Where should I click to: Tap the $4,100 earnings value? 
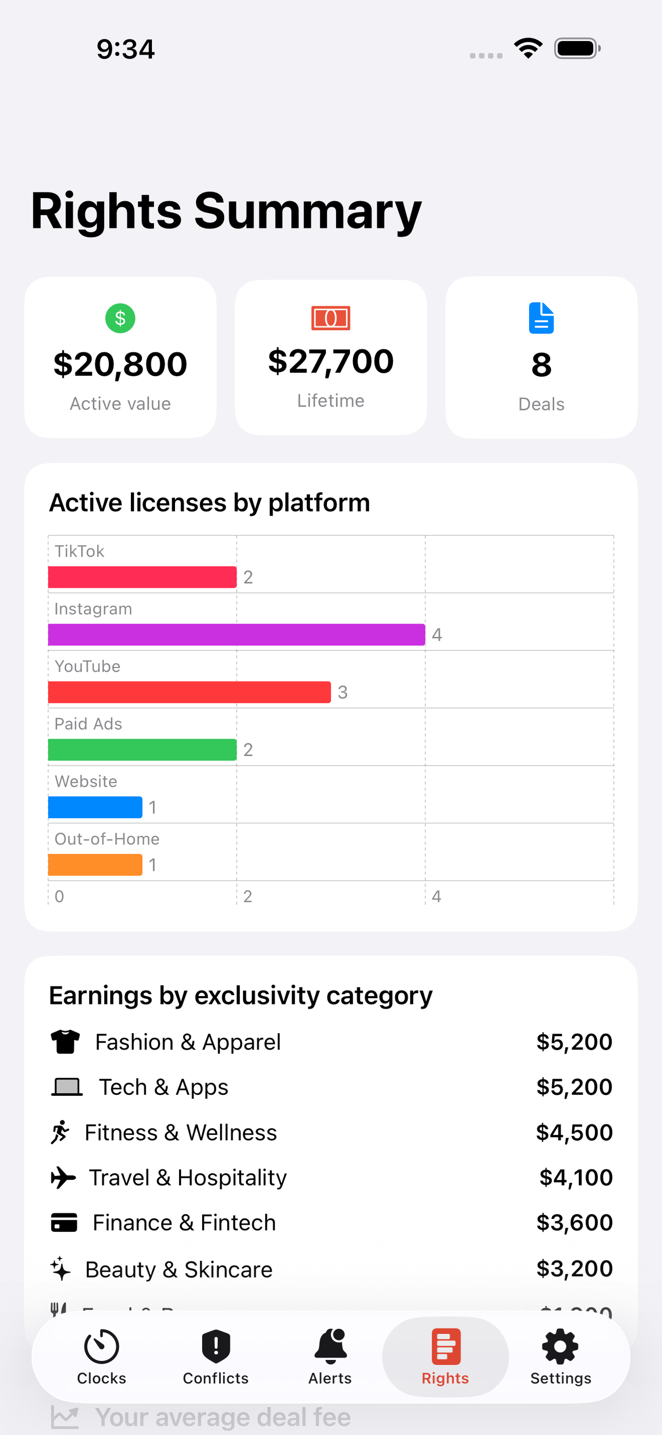point(576,1178)
